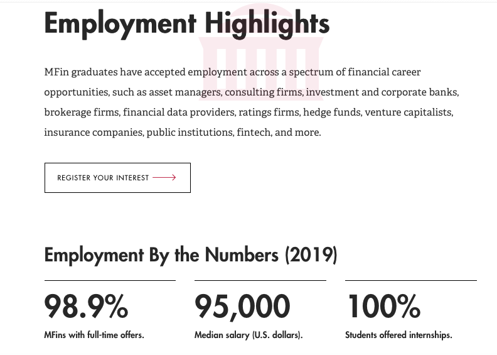Click the (2019) year in the heading
This screenshot has width=497, height=355.
[311, 255]
